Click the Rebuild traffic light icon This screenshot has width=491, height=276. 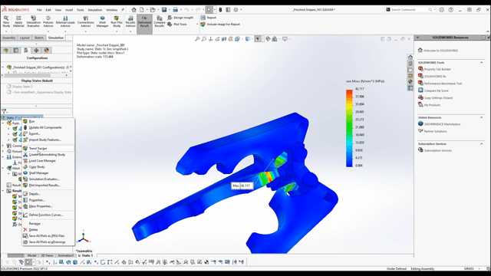tap(220, 10)
